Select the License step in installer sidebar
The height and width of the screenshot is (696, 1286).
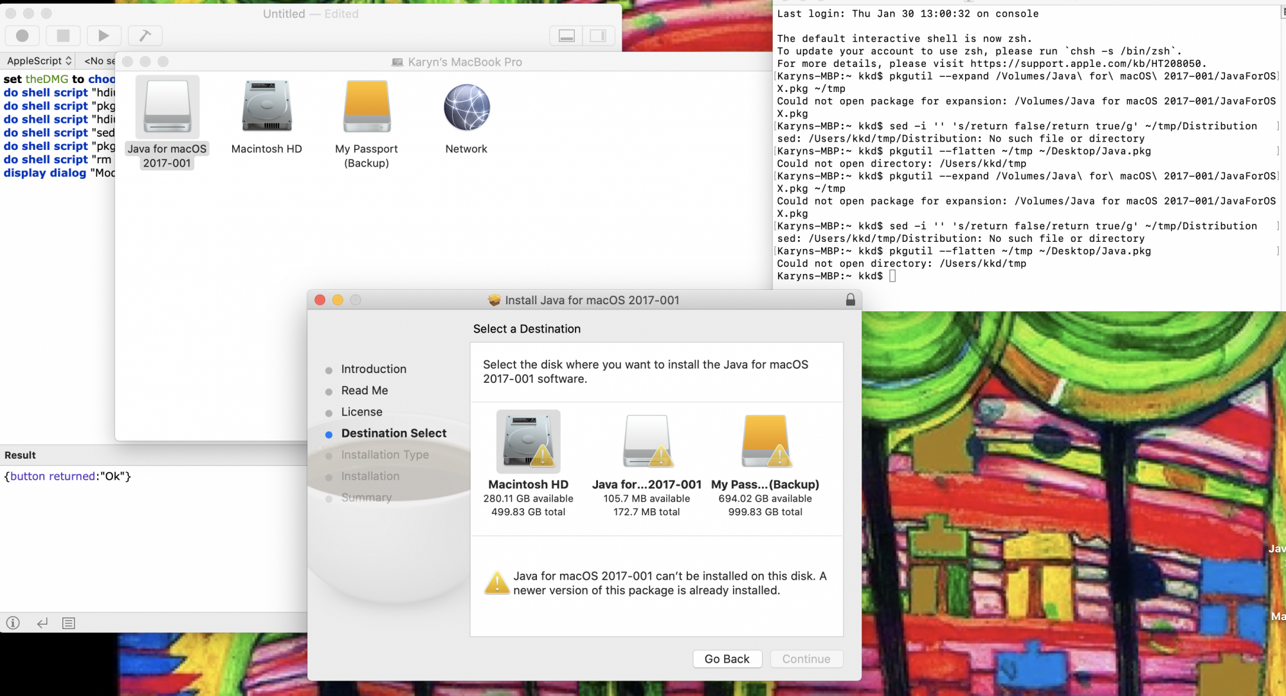pos(361,412)
